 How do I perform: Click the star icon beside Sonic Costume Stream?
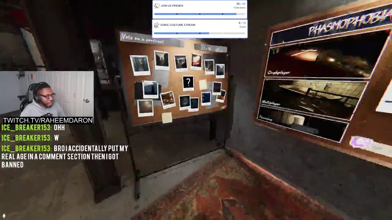click(x=157, y=25)
